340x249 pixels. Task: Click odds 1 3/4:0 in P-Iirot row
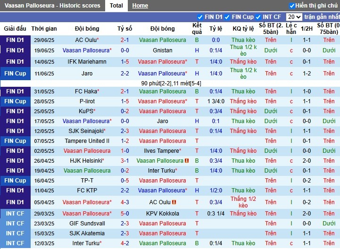click(216, 101)
